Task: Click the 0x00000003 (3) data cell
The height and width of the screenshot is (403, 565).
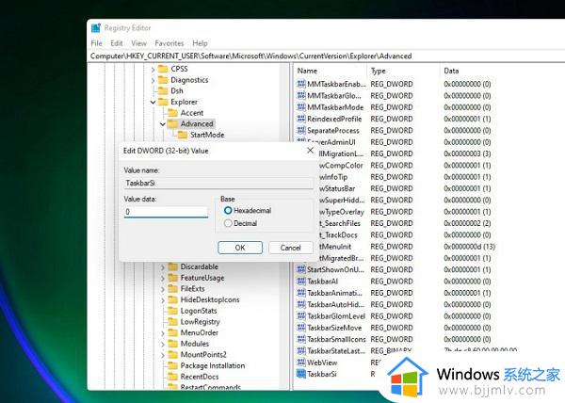Action: [467, 153]
